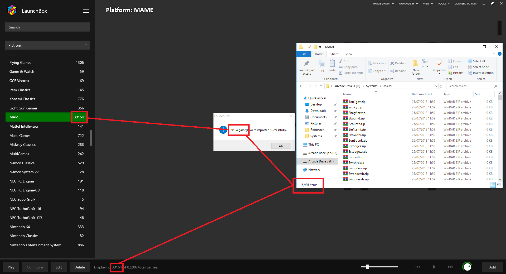The height and width of the screenshot is (274, 506).
Task: Open Properties in Explorer ribbon
Action: [x=439, y=67]
